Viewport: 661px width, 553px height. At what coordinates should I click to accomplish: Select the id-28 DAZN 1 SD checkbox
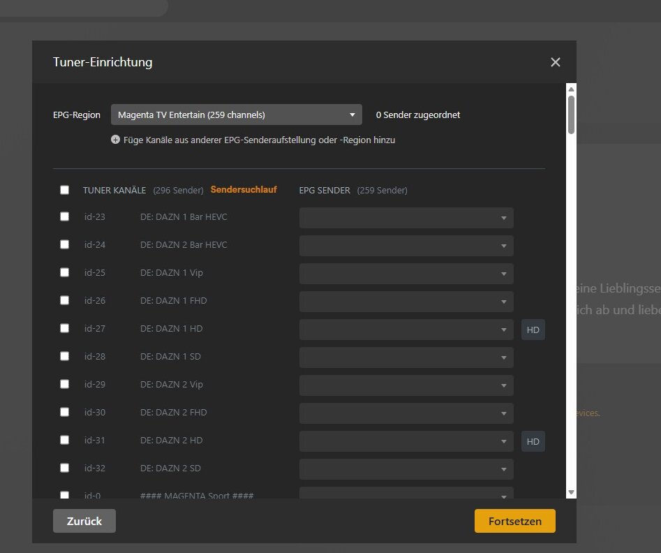pos(64,356)
